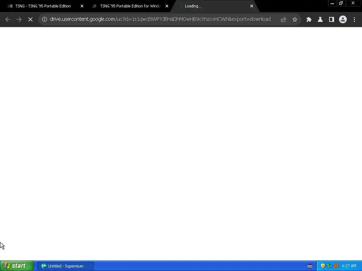The height and width of the screenshot is (271, 362).
Task: Minimize the Supermium window
Action: (x=332, y=3)
